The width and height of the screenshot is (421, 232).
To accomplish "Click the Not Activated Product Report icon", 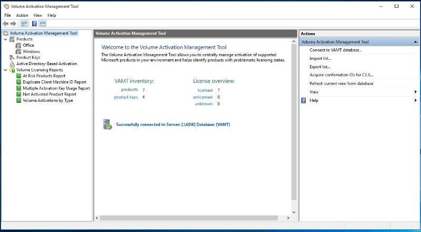I will (18, 94).
